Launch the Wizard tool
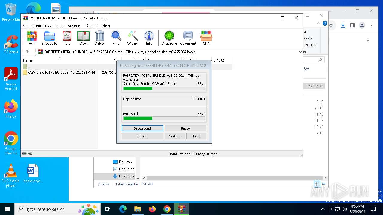Viewport: 383px width, 215px height. [x=133, y=38]
